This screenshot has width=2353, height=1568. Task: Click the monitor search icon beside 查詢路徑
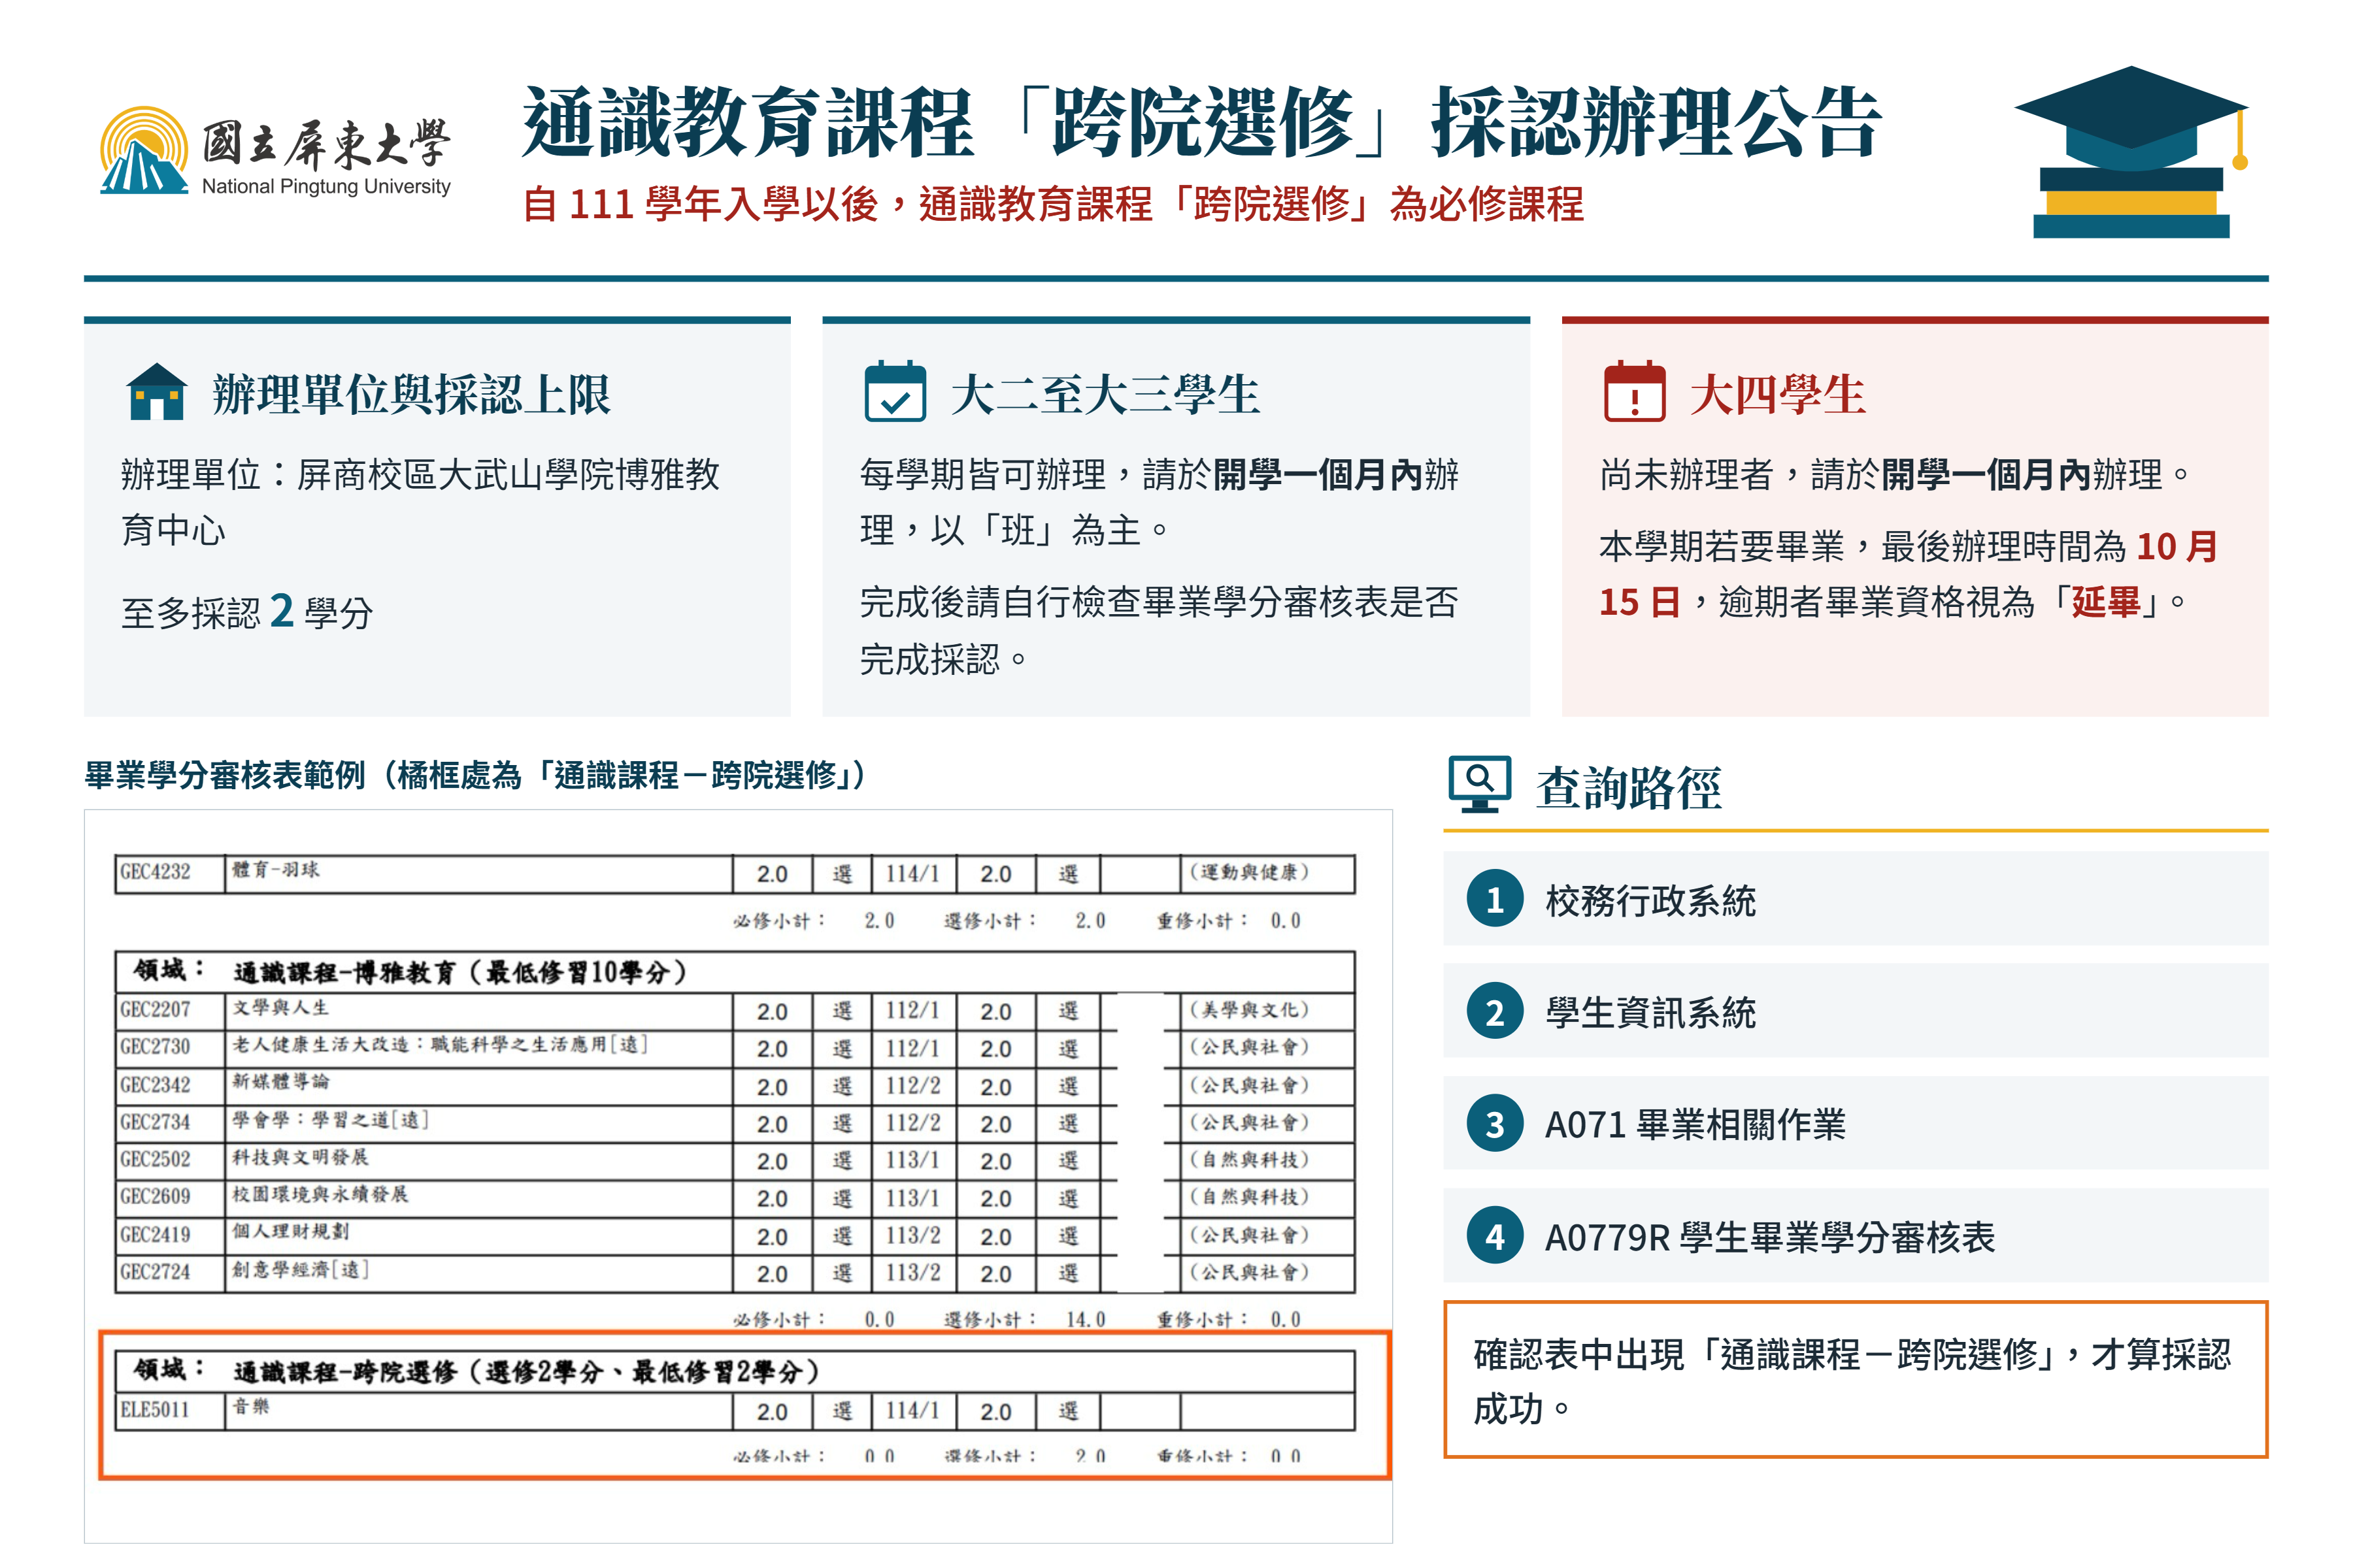pyautogui.click(x=1480, y=784)
